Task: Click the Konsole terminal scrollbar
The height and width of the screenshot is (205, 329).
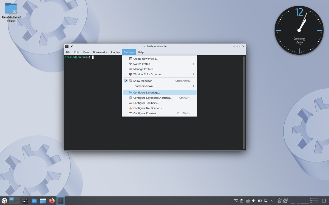Action: point(244,102)
